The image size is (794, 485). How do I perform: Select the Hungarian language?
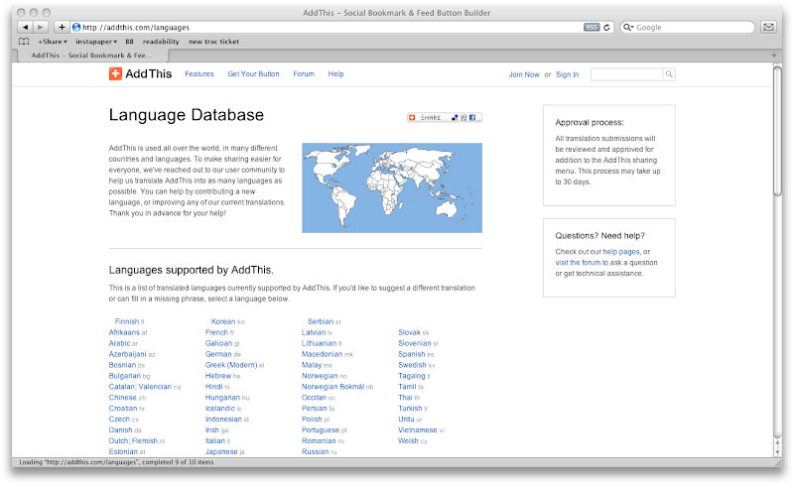[x=222, y=398]
